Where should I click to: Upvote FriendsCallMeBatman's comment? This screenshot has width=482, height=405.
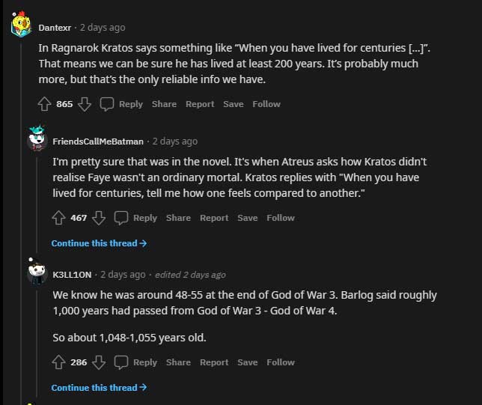click(58, 218)
